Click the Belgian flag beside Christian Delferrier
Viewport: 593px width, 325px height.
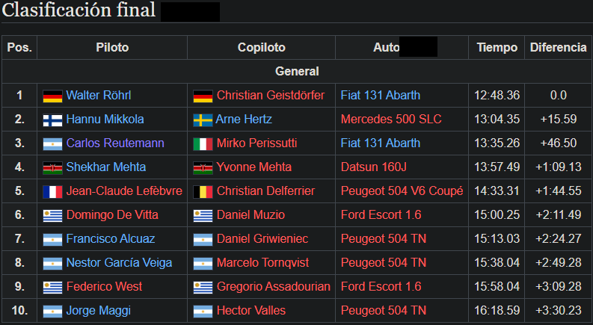[203, 191]
